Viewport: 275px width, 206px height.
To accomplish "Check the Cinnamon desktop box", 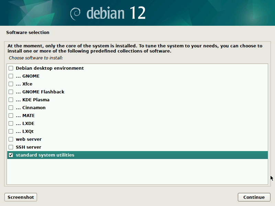I will [x=11, y=108].
